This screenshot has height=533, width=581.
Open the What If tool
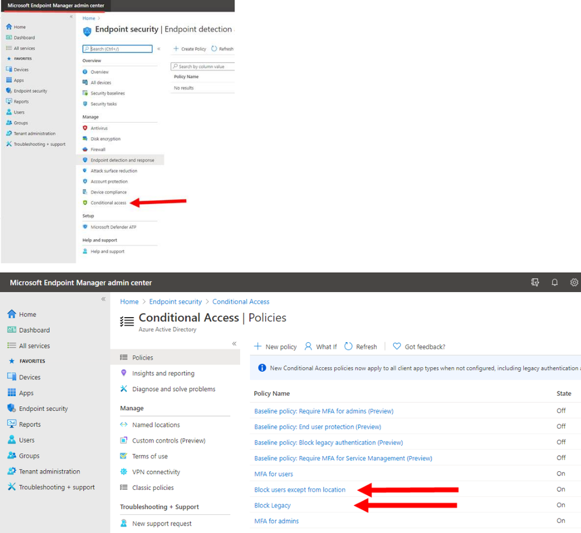point(320,347)
